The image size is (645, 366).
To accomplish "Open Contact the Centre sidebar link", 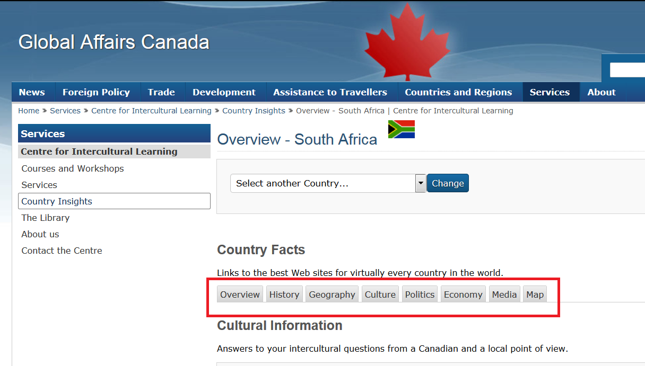I will pos(62,251).
